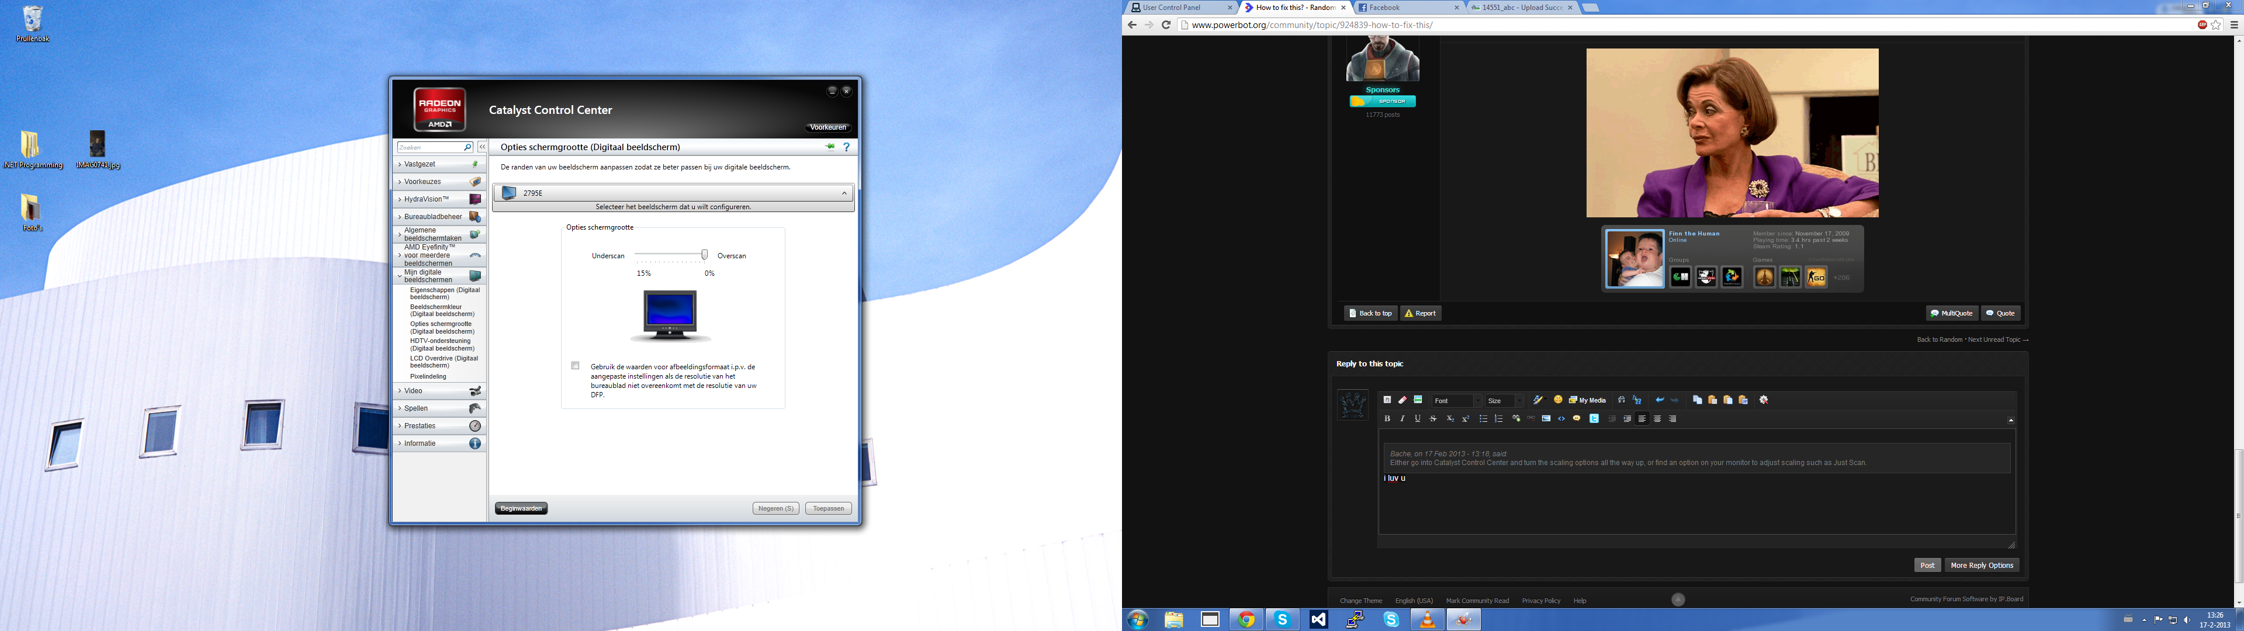Expand the Video category
The width and height of the screenshot is (2244, 631).
[x=413, y=390]
